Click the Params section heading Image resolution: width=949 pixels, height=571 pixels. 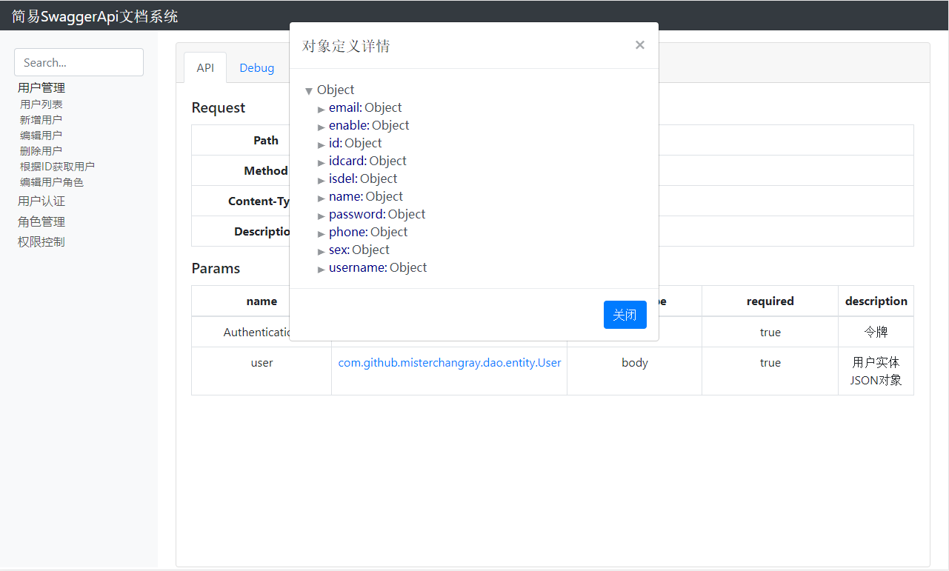coord(216,268)
